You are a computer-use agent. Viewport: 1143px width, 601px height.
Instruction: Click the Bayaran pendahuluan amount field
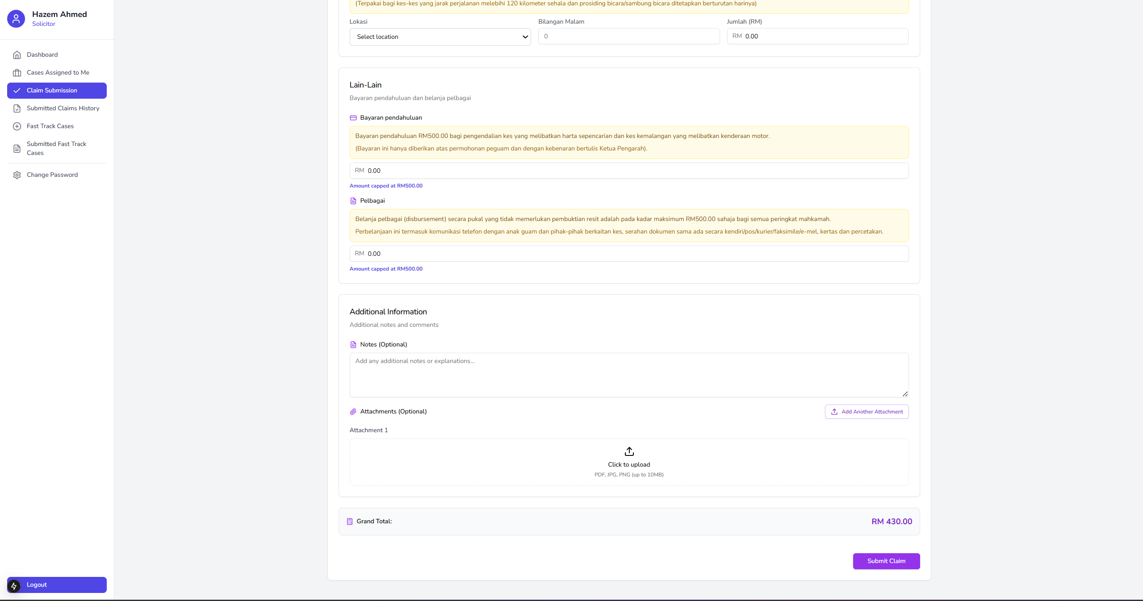628,171
